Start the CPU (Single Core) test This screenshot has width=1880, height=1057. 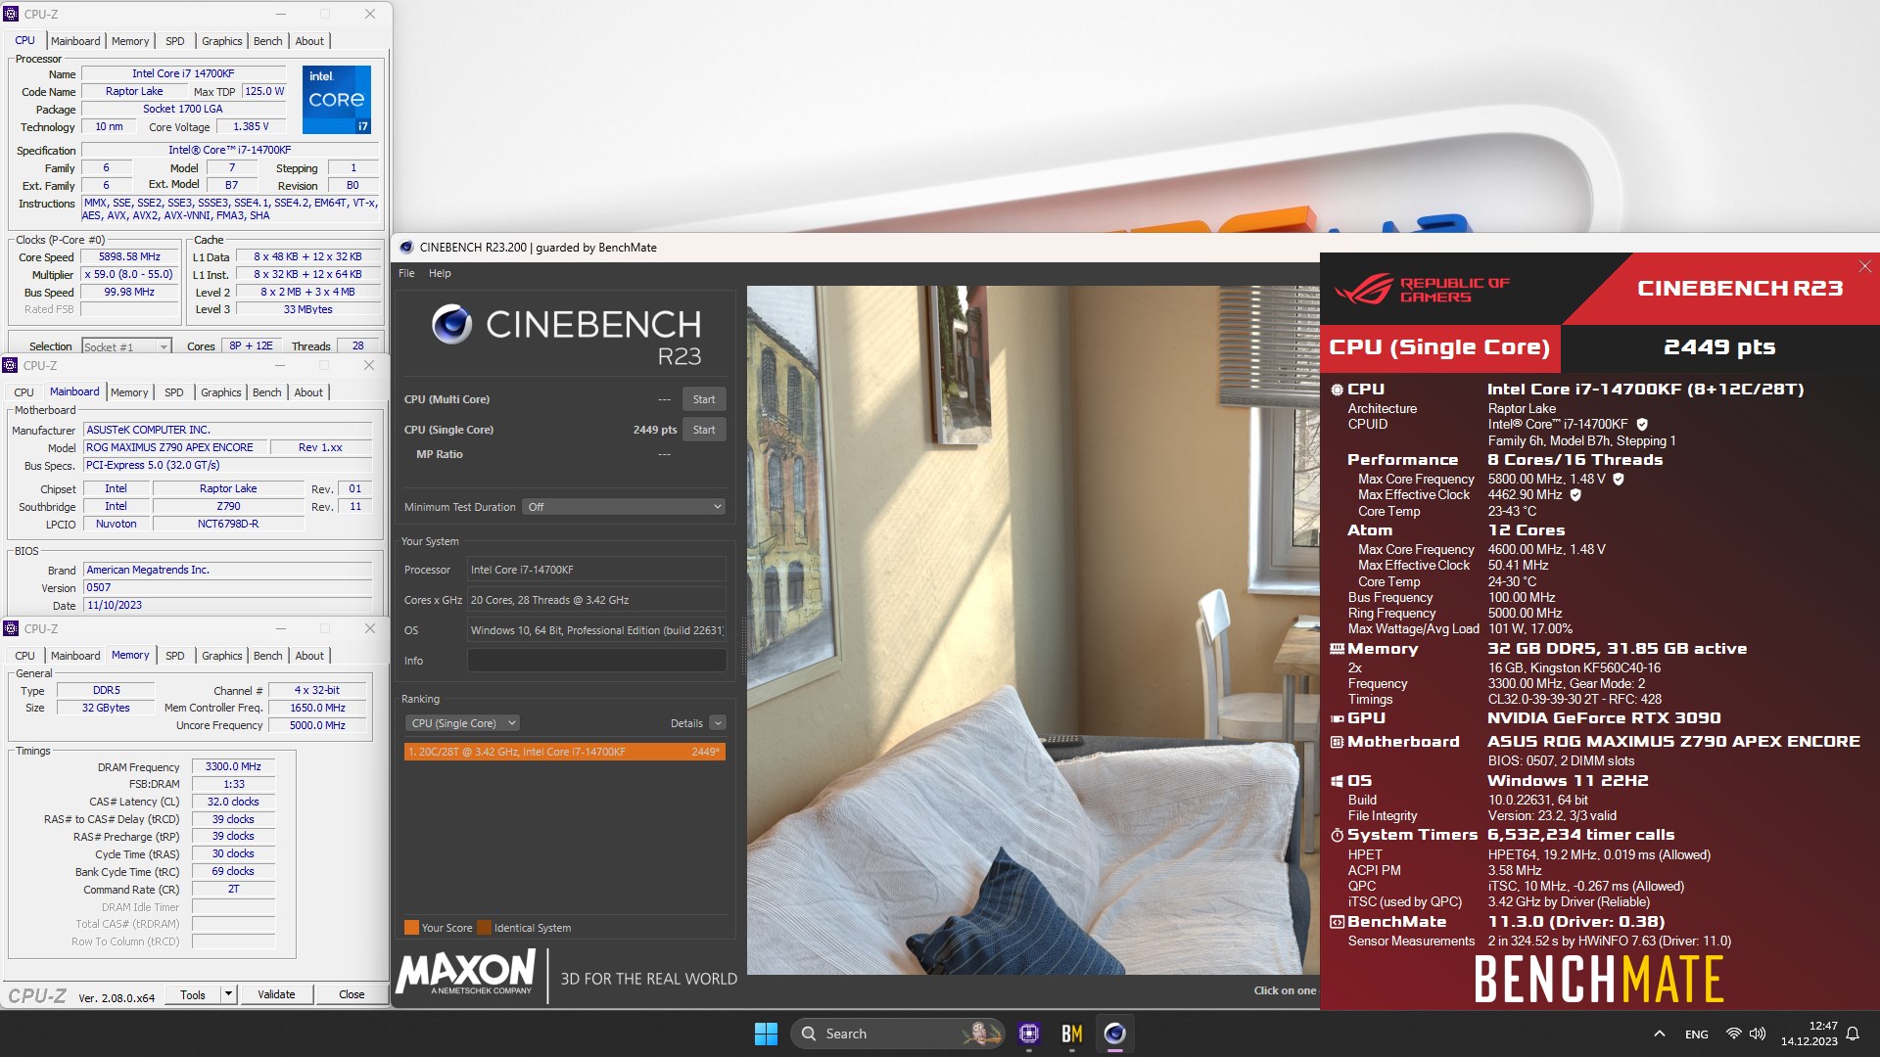coord(704,430)
